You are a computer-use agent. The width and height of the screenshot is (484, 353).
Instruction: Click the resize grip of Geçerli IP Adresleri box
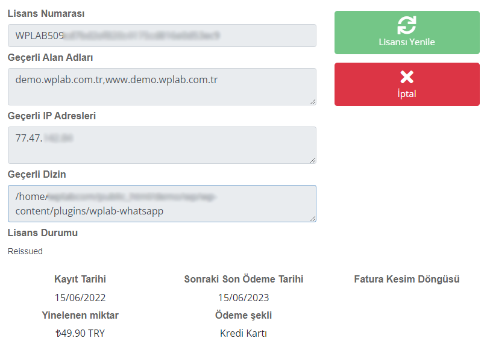pyautogui.click(x=313, y=160)
